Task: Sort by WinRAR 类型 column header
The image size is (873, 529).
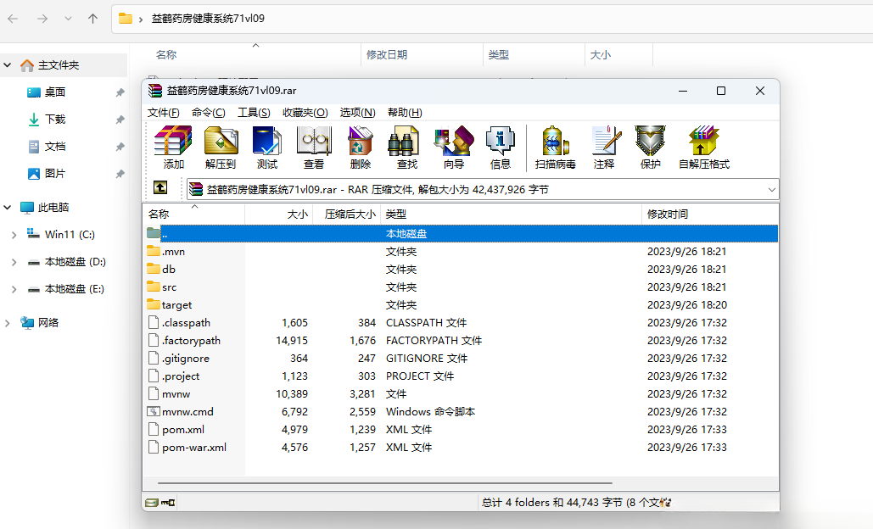Action: pyautogui.click(x=511, y=214)
